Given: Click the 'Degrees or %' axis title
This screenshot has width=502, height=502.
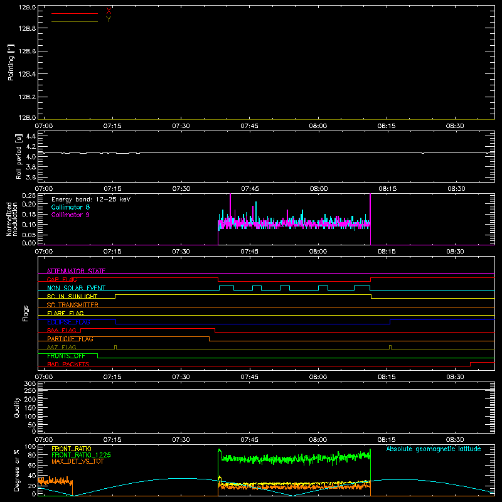Looking at the screenshot, I should point(16,470).
